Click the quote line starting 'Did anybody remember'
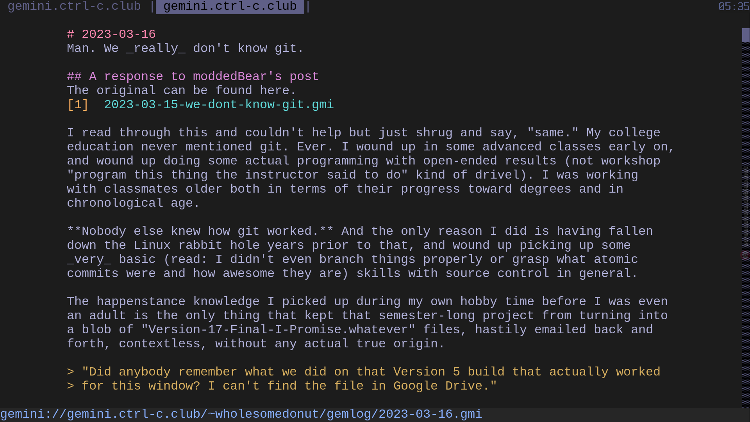The image size is (750, 422). (x=364, y=372)
